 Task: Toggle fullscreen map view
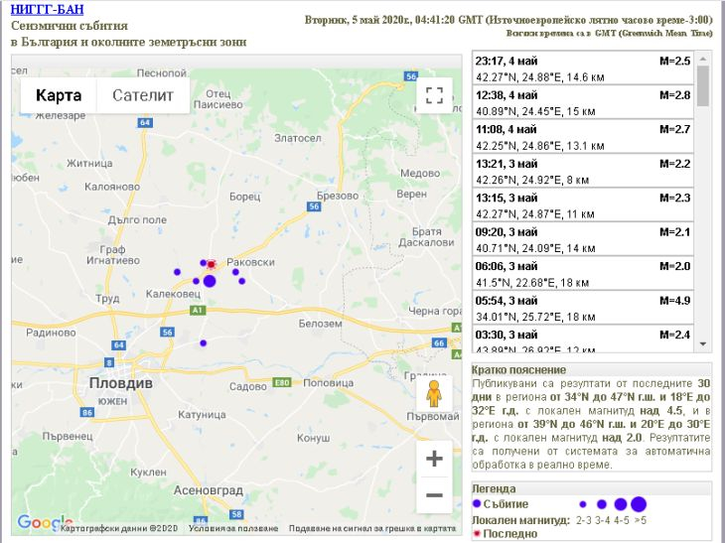click(434, 95)
